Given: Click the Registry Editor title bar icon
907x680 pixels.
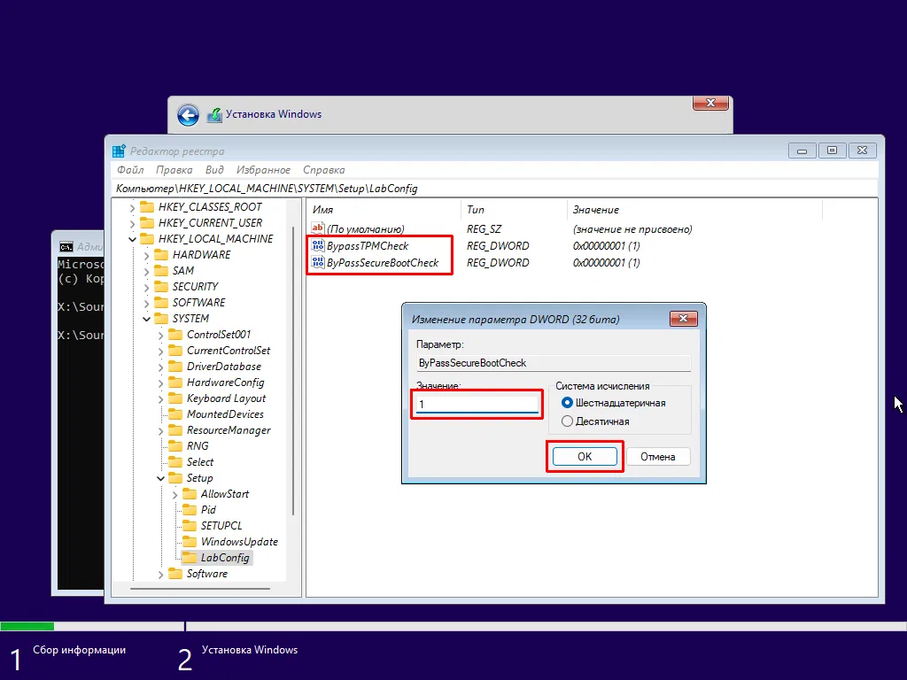Looking at the screenshot, I should 120,151.
